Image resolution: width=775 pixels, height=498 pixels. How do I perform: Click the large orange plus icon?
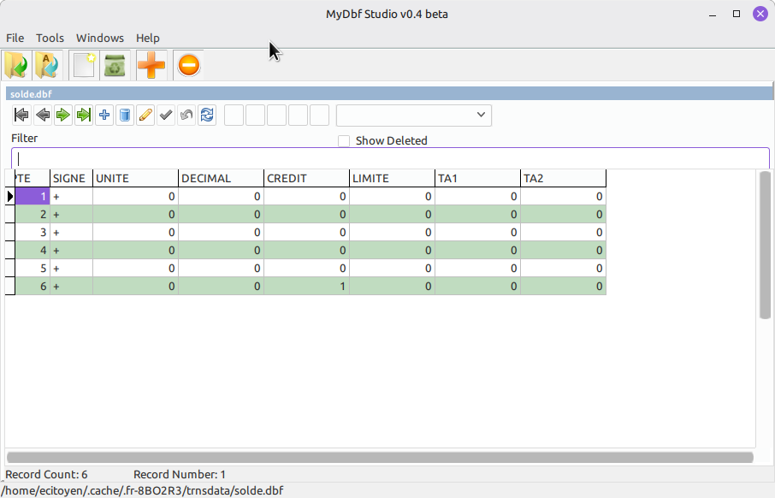pos(151,65)
